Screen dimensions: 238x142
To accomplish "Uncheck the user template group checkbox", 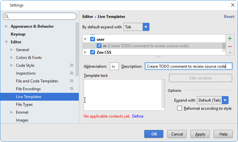I will pos(92,39).
